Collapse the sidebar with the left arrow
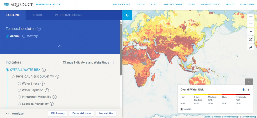This screenshot has height=118, width=257. click(x=127, y=15)
